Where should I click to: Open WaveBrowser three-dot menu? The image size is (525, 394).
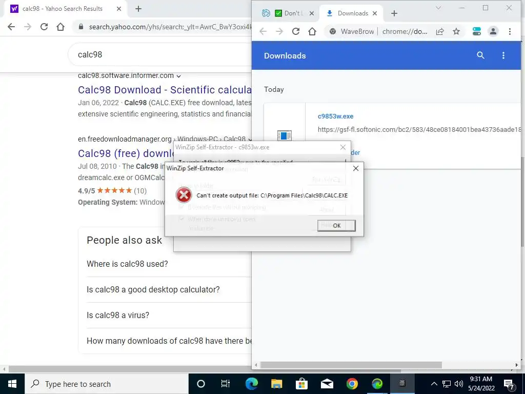coord(510,31)
